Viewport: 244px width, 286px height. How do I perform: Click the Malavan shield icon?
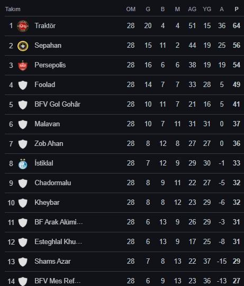pyautogui.click(x=23, y=124)
